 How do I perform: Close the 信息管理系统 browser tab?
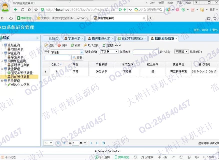[144, 18]
